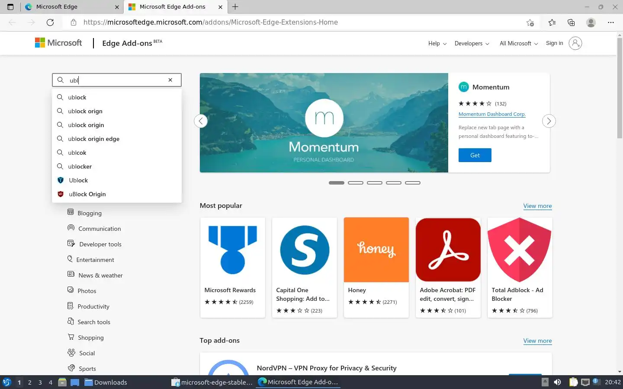Open Edge Add-ons home title
The height and width of the screenshot is (389, 623).
127,43
